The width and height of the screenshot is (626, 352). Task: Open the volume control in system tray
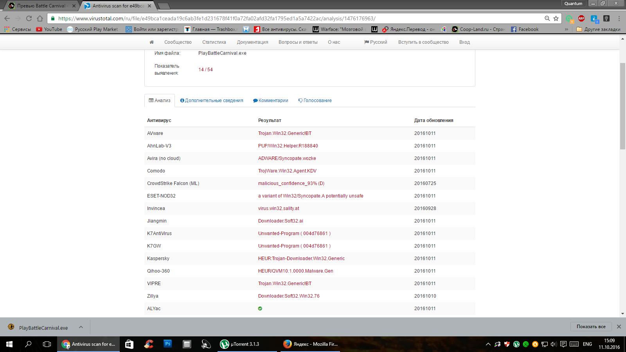click(x=554, y=344)
